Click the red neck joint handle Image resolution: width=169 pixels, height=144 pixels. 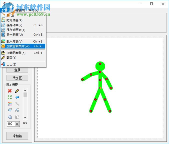[100, 72]
